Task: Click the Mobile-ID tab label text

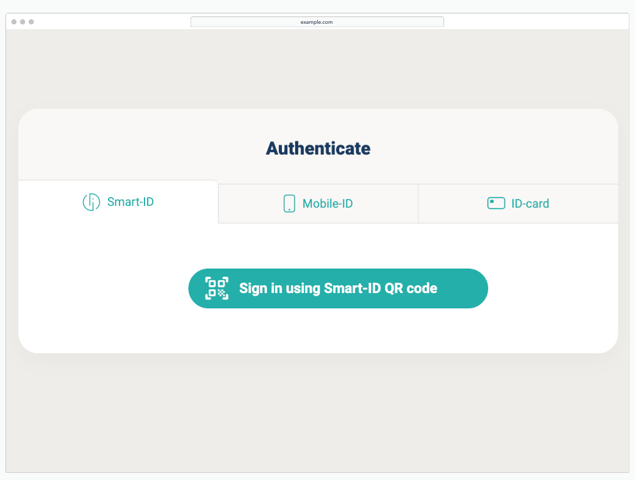Action: (328, 203)
